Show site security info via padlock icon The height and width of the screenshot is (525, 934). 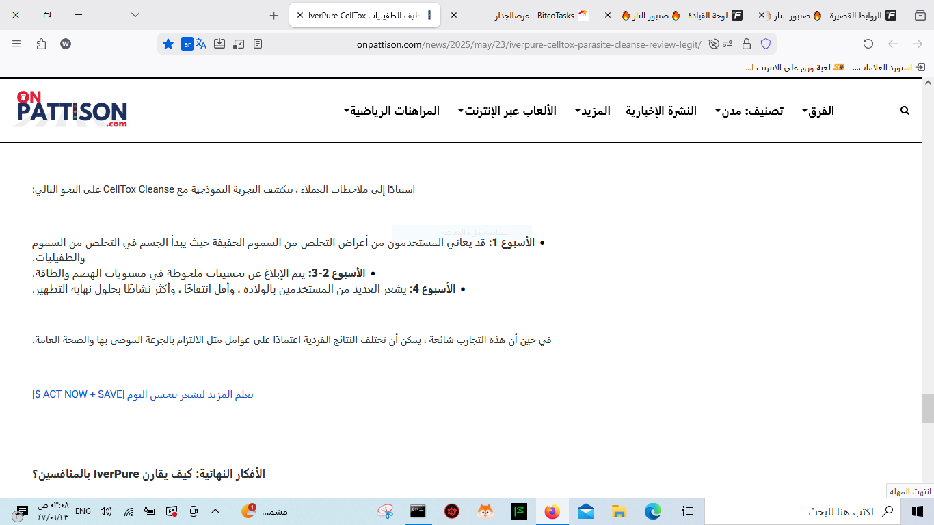(x=747, y=44)
